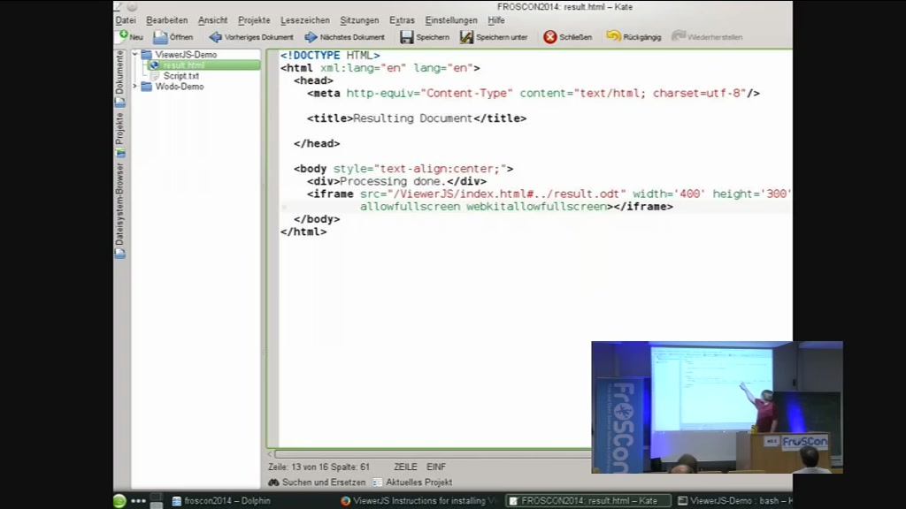Open the Einstellungen menu
The image size is (906, 509).
point(451,20)
